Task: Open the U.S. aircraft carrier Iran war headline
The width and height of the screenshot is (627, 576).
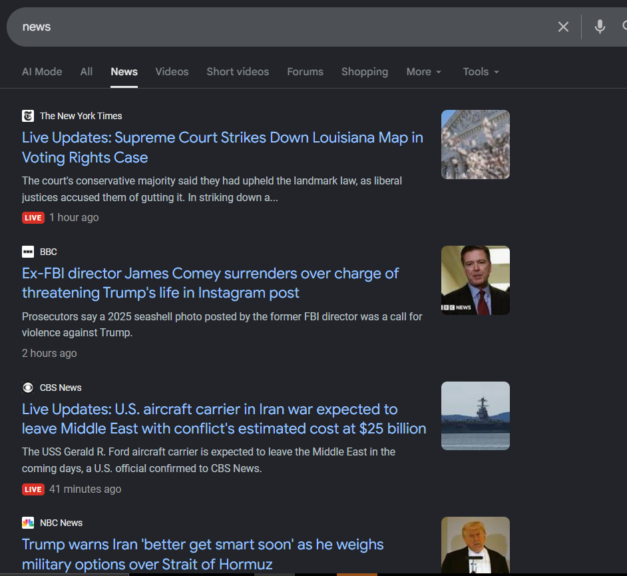Action: click(x=224, y=419)
